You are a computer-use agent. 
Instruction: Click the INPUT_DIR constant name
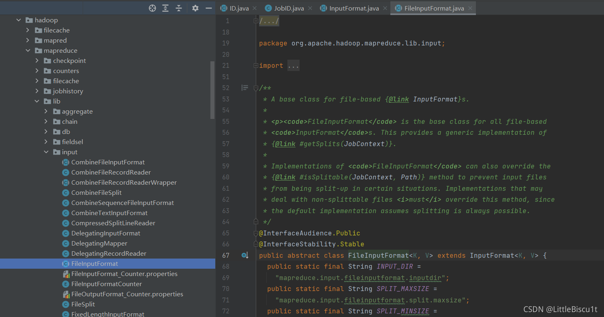coord(395,266)
